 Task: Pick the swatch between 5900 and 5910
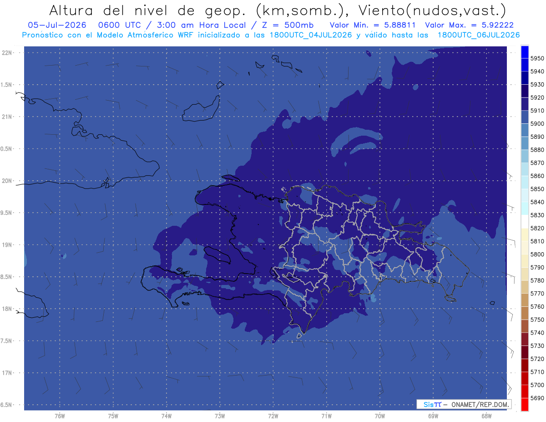[525, 117]
